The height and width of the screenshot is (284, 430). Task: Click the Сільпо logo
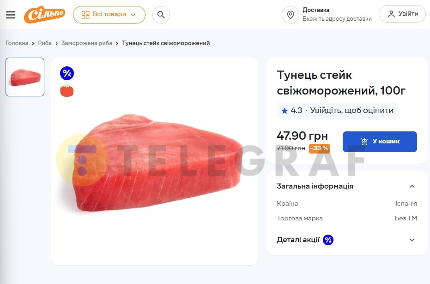(45, 14)
